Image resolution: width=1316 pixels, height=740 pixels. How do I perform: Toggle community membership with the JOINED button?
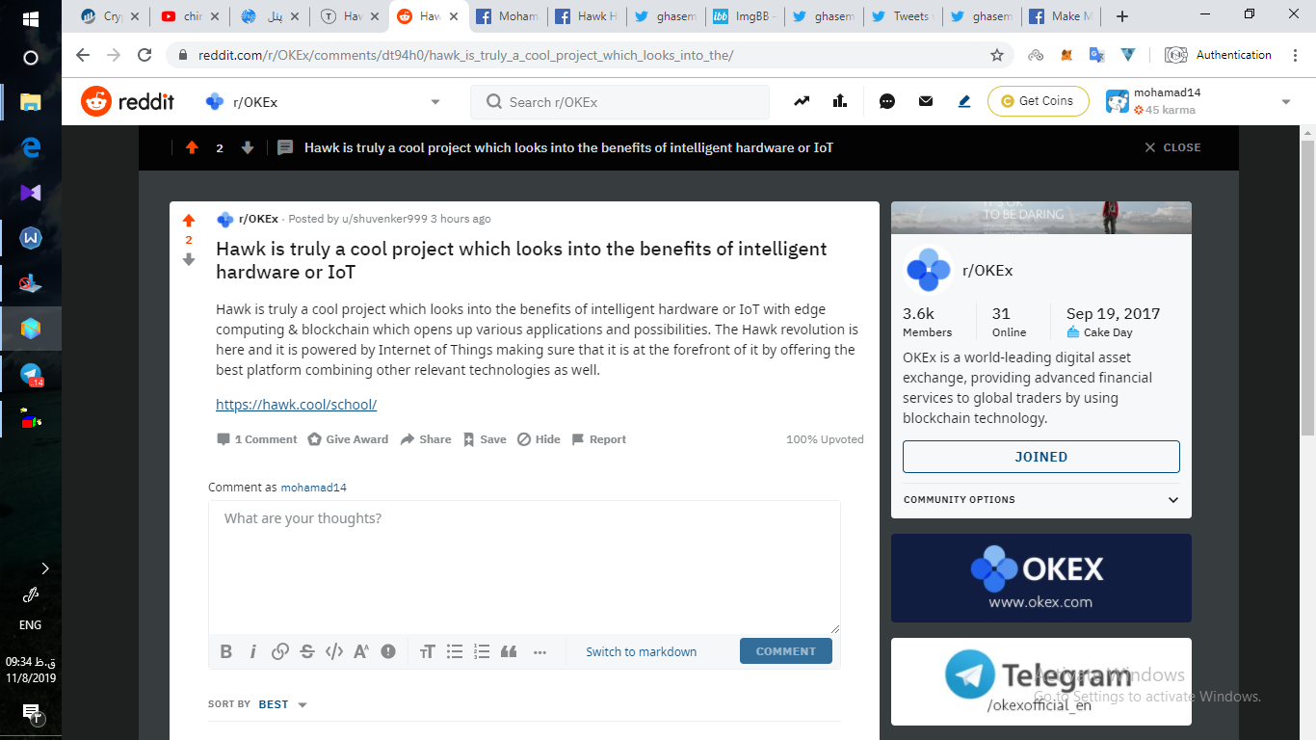(1041, 457)
